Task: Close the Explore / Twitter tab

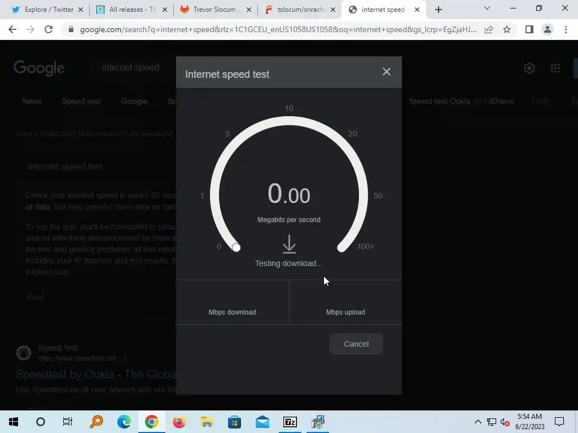Action: pyautogui.click(x=81, y=10)
